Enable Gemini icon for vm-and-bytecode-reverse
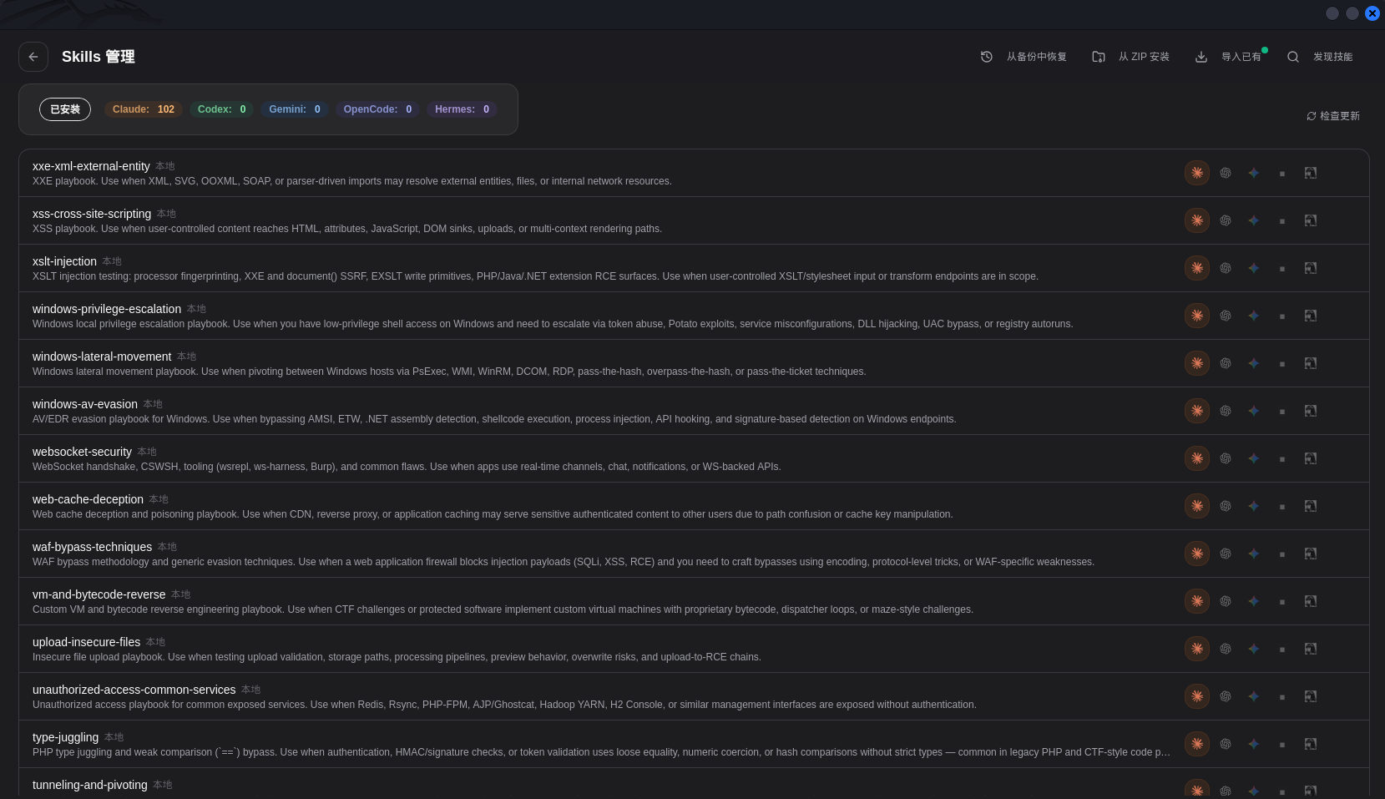The height and width of the screenshot is (799, 1385). coord(1254,601)
